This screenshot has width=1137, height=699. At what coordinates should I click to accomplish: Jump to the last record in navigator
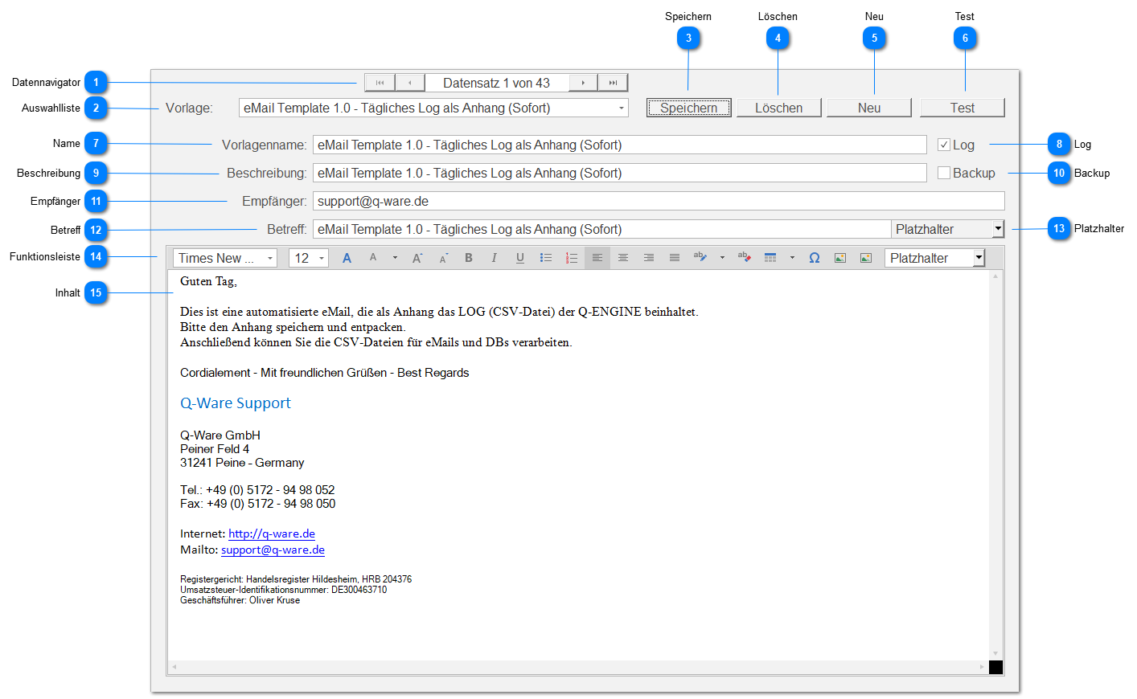coord(613,83)
